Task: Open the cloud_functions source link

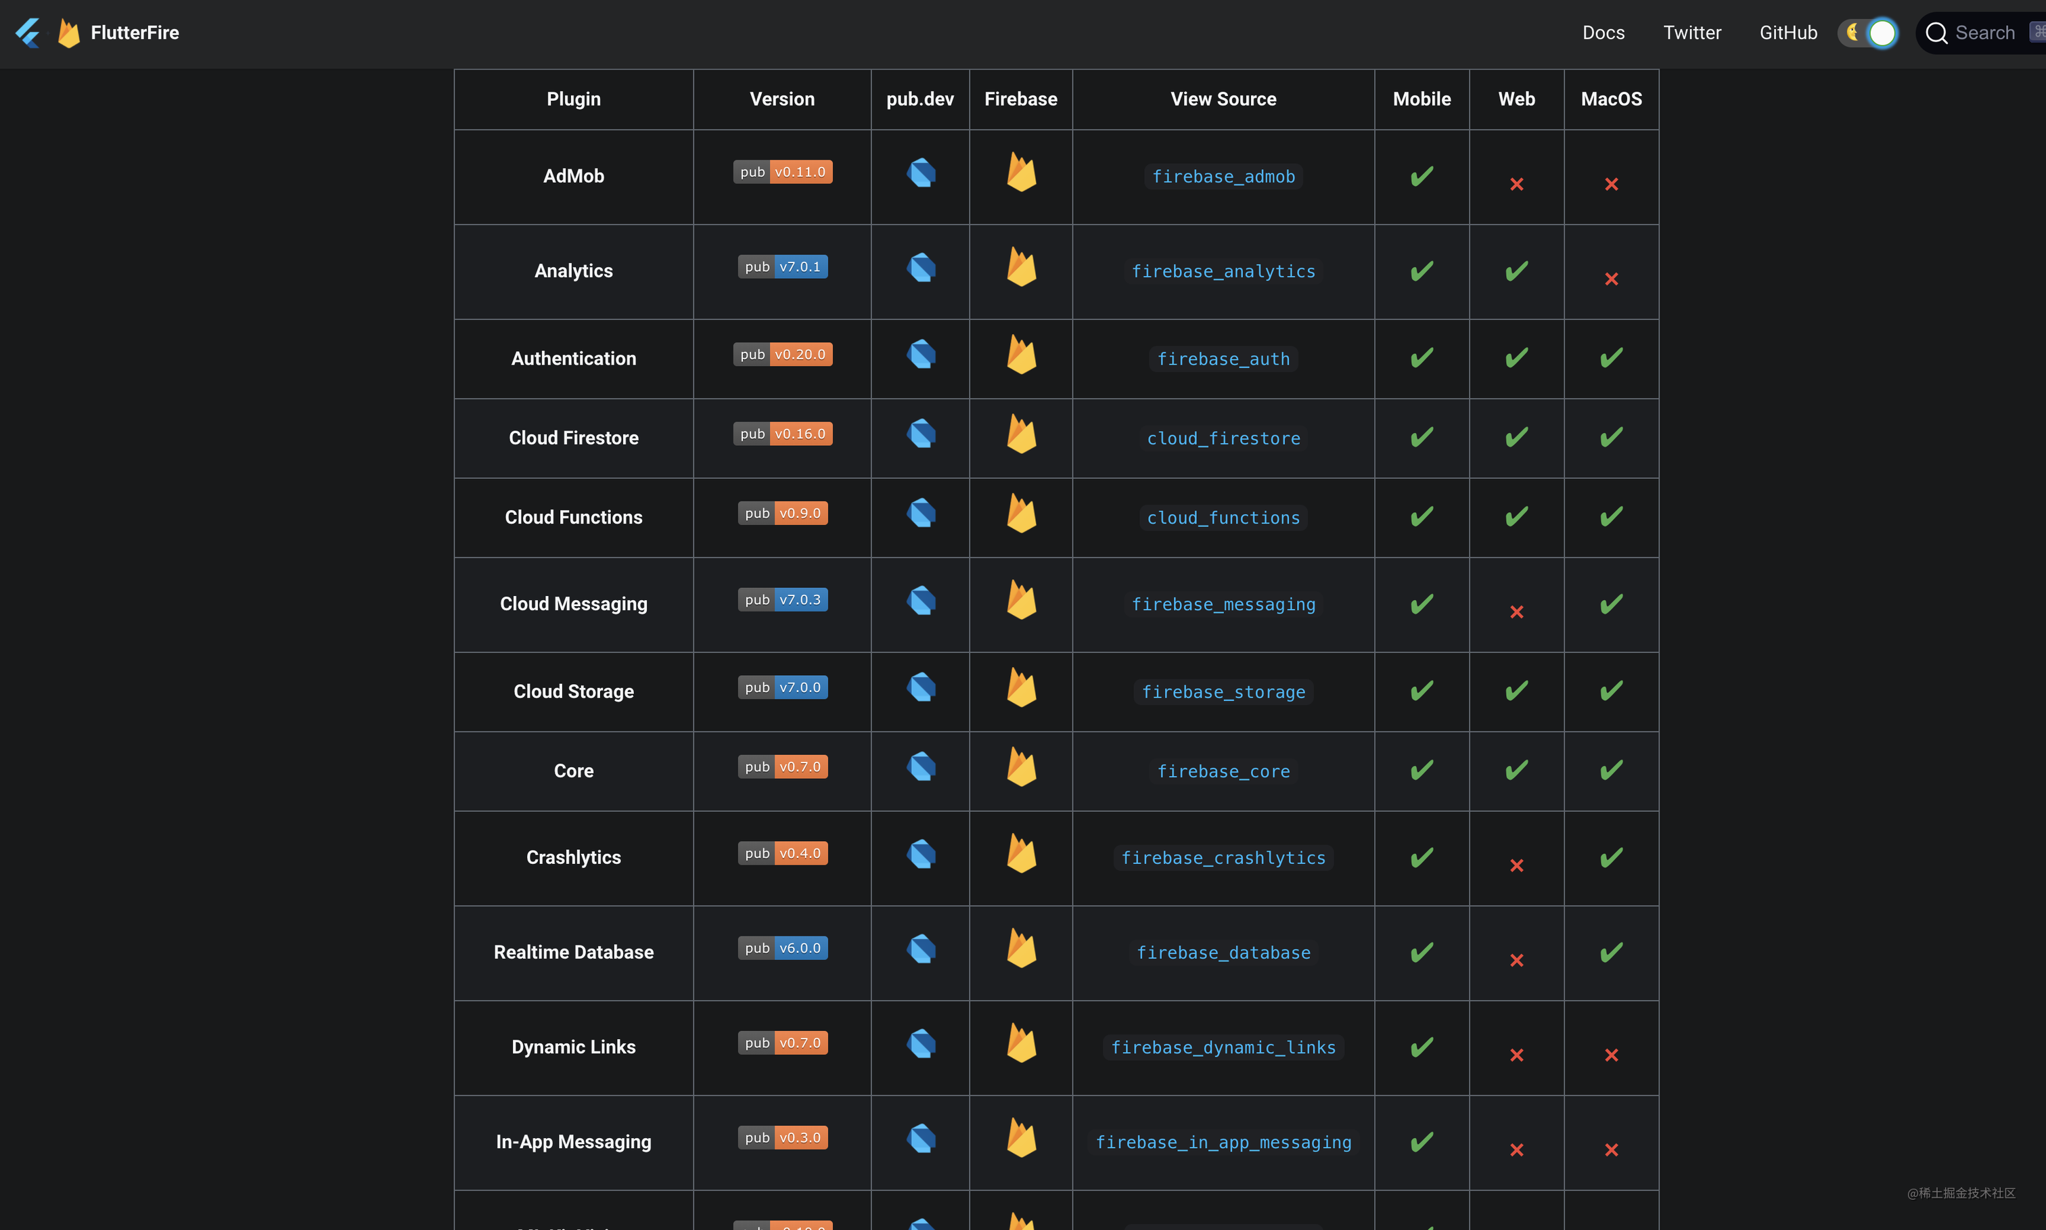Action: point(1223,518)
